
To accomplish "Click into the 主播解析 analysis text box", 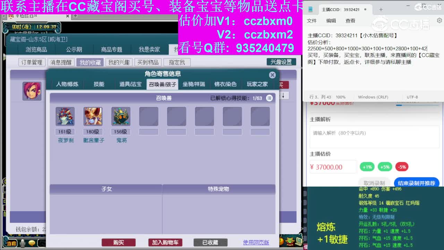I will click(x=374, y=137).
